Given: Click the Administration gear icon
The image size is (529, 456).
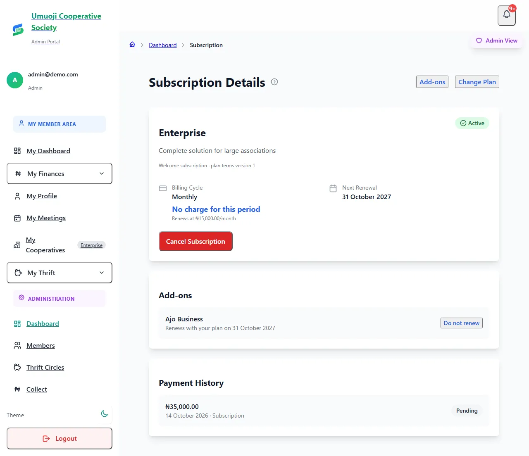Looking at the screenshot, I should [21, 297].
